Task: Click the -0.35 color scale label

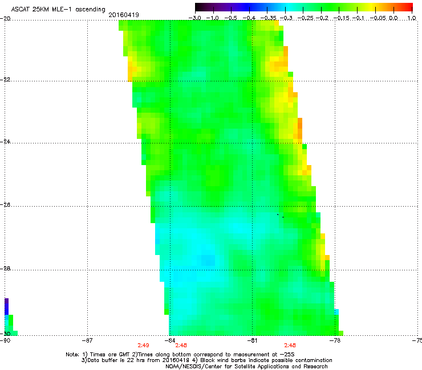Action: (269, 18)
